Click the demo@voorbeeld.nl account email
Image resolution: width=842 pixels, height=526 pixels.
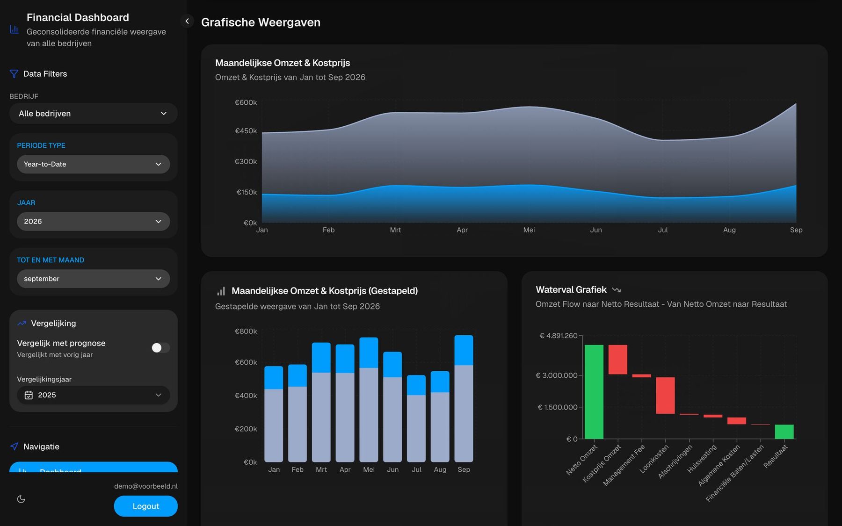coord(146,486)
